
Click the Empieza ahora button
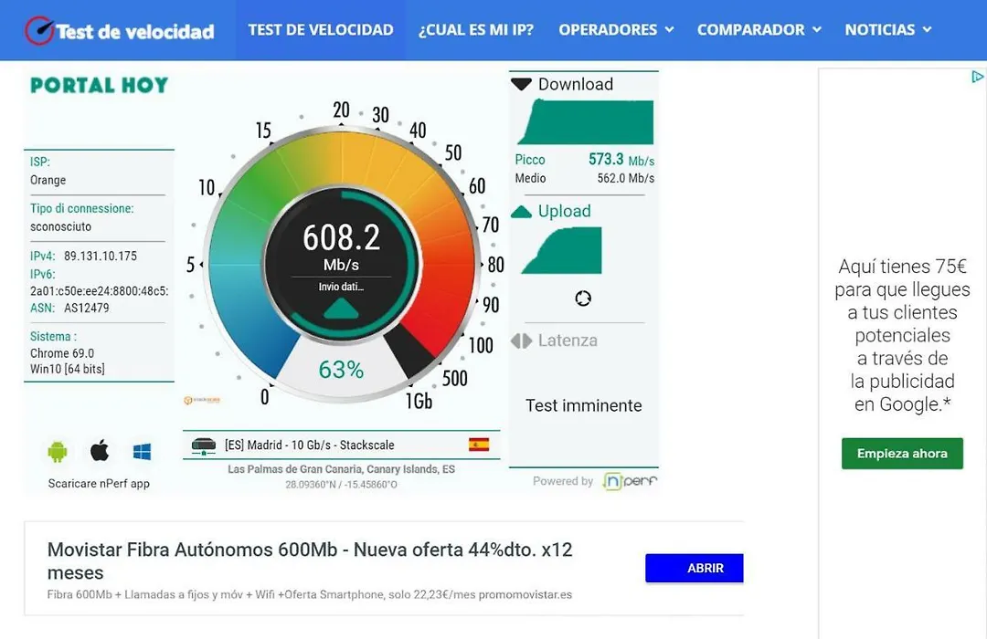coord(902,454)
